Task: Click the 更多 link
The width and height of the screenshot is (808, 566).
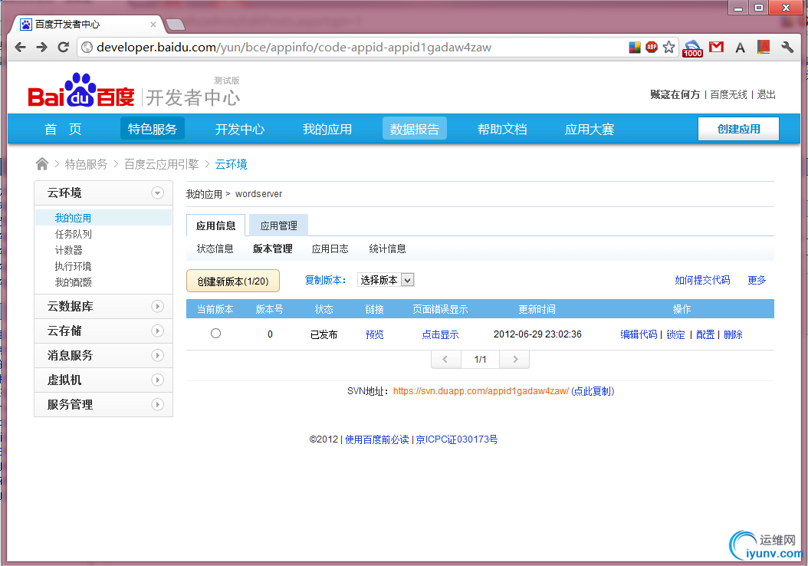Action: (757, 280)
